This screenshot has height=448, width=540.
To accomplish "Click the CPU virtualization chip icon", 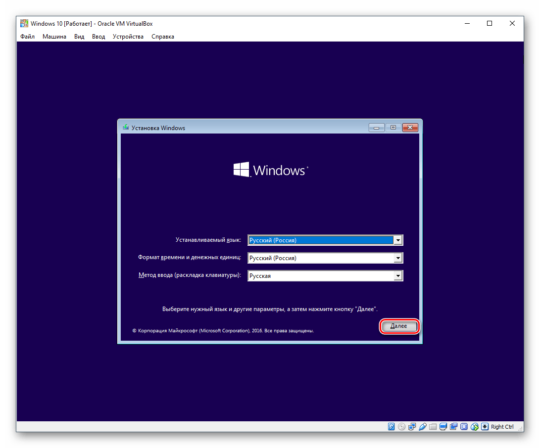I will pos(464,427).
